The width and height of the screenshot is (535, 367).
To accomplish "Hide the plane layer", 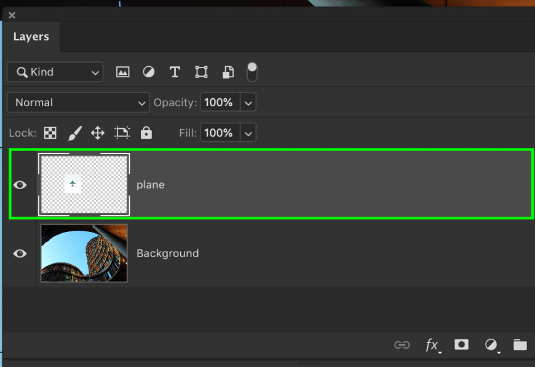I will point(20,184).
